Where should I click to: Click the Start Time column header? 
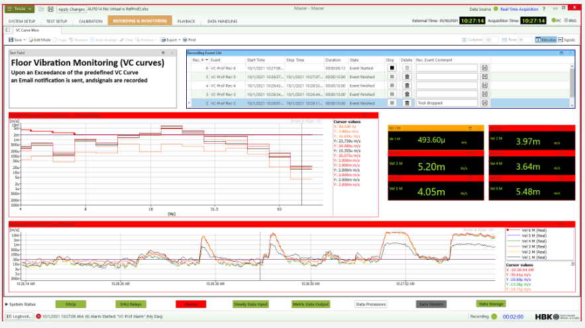coord(256,60)
